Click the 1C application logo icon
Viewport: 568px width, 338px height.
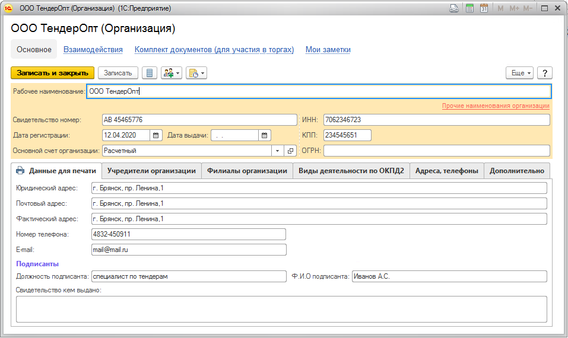pos(8,8)
